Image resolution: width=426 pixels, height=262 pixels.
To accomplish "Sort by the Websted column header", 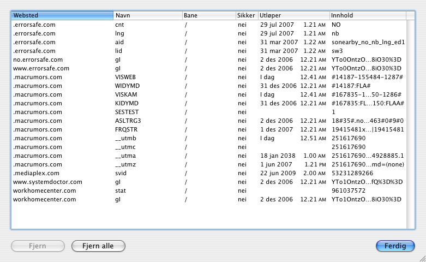I will [62, 15].
